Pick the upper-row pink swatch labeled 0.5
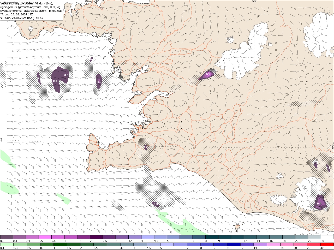Image resolution: width=334 pixels, height=250 pixels. point(45,237)
